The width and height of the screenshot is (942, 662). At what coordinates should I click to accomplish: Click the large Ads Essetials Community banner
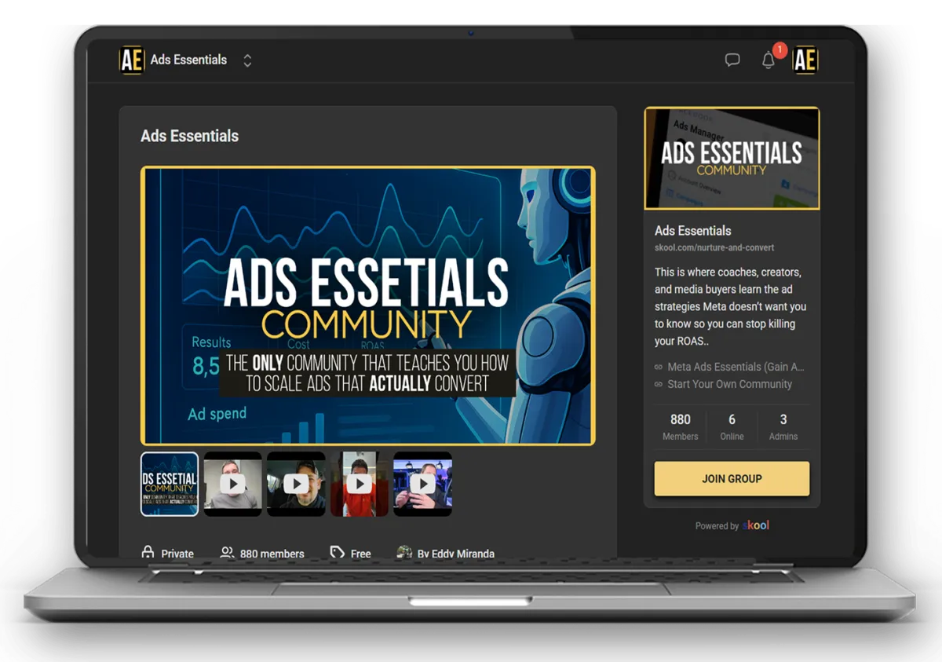[367, 306]
